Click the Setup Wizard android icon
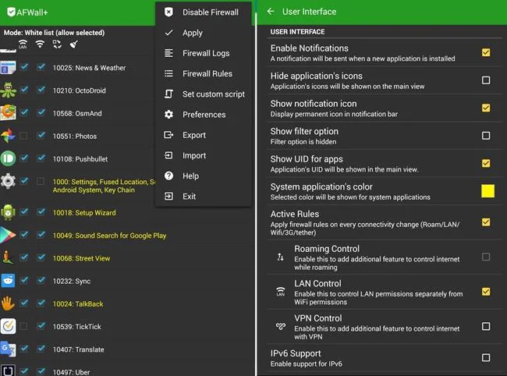Viewport: 507px width, 376px height. coord(8,212)
